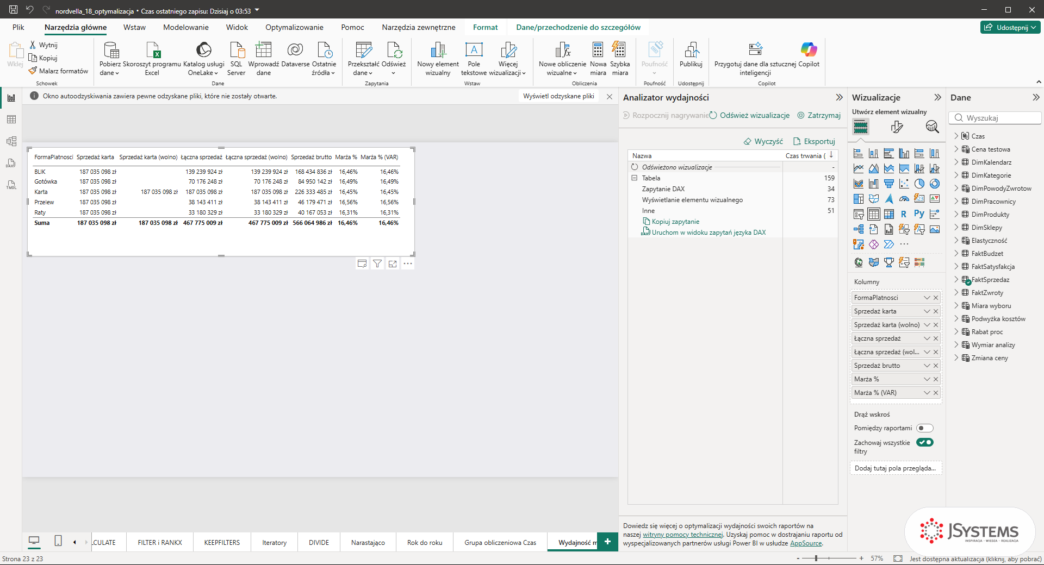The image size is (1044, 565).
Task: Click Eksportuj in performance analyzer
Action: pyautogui.click(x=814, y=141)
